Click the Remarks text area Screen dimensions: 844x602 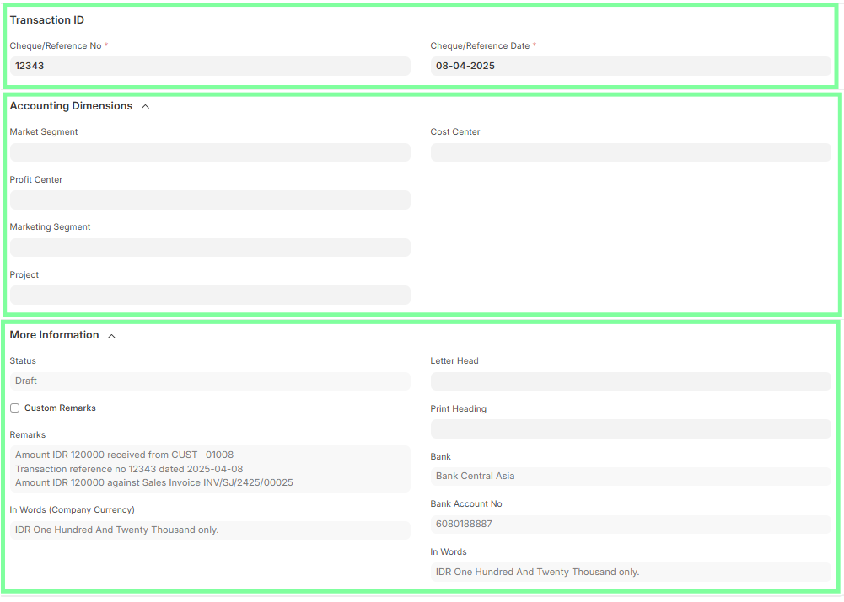(x=209, y=469)
